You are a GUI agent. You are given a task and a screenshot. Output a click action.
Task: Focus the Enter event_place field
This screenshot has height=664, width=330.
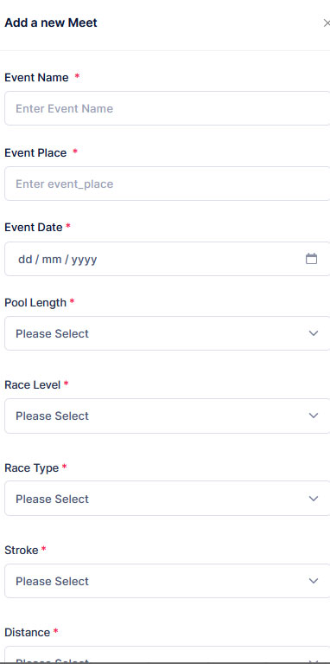point(168,184)
